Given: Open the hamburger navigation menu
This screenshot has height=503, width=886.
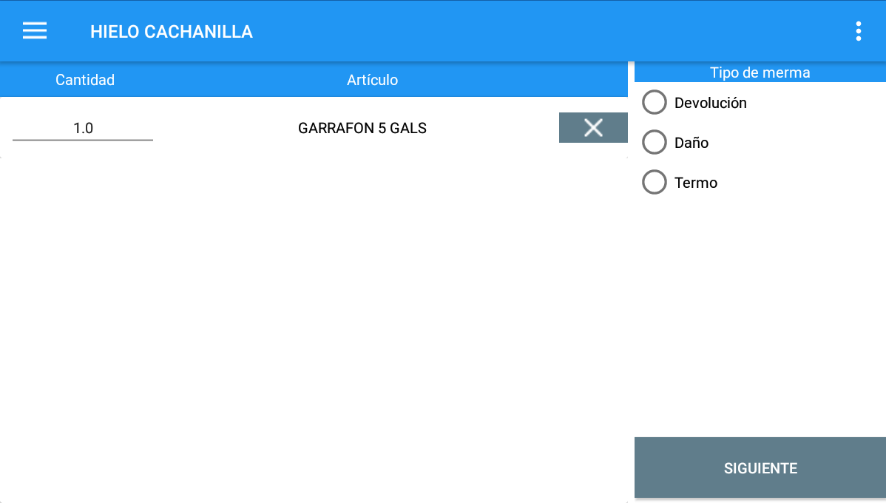Looking at the screenshot, I should 35,31.
